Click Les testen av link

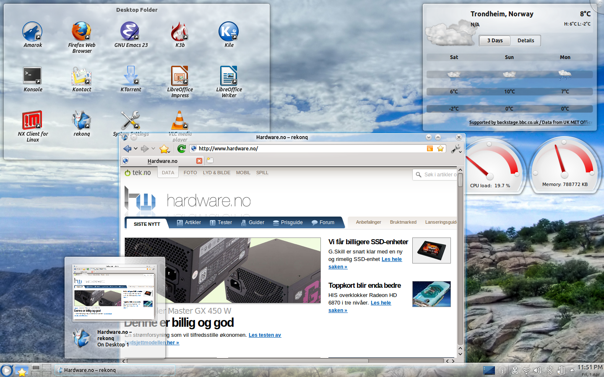click(265, 335)
